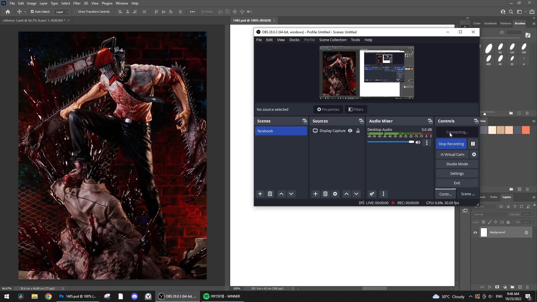
Task: Open Photoshop Filter menu
Action: click(77, 3)
